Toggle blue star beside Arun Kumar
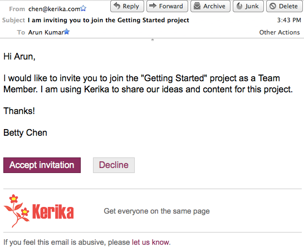This screenshot has height=247, width=304. [66, 32]
